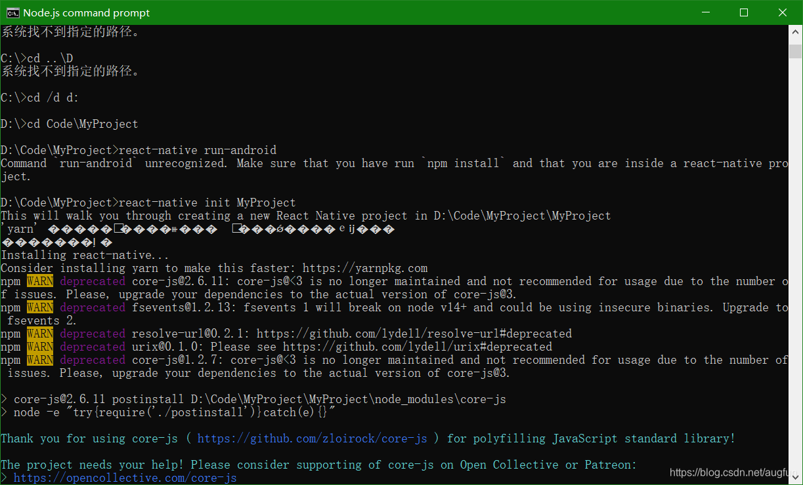The height and width of the screenshot is (485, 803).
Task: Click 'Consider installing yarn' text line
Action: [214, 268]
